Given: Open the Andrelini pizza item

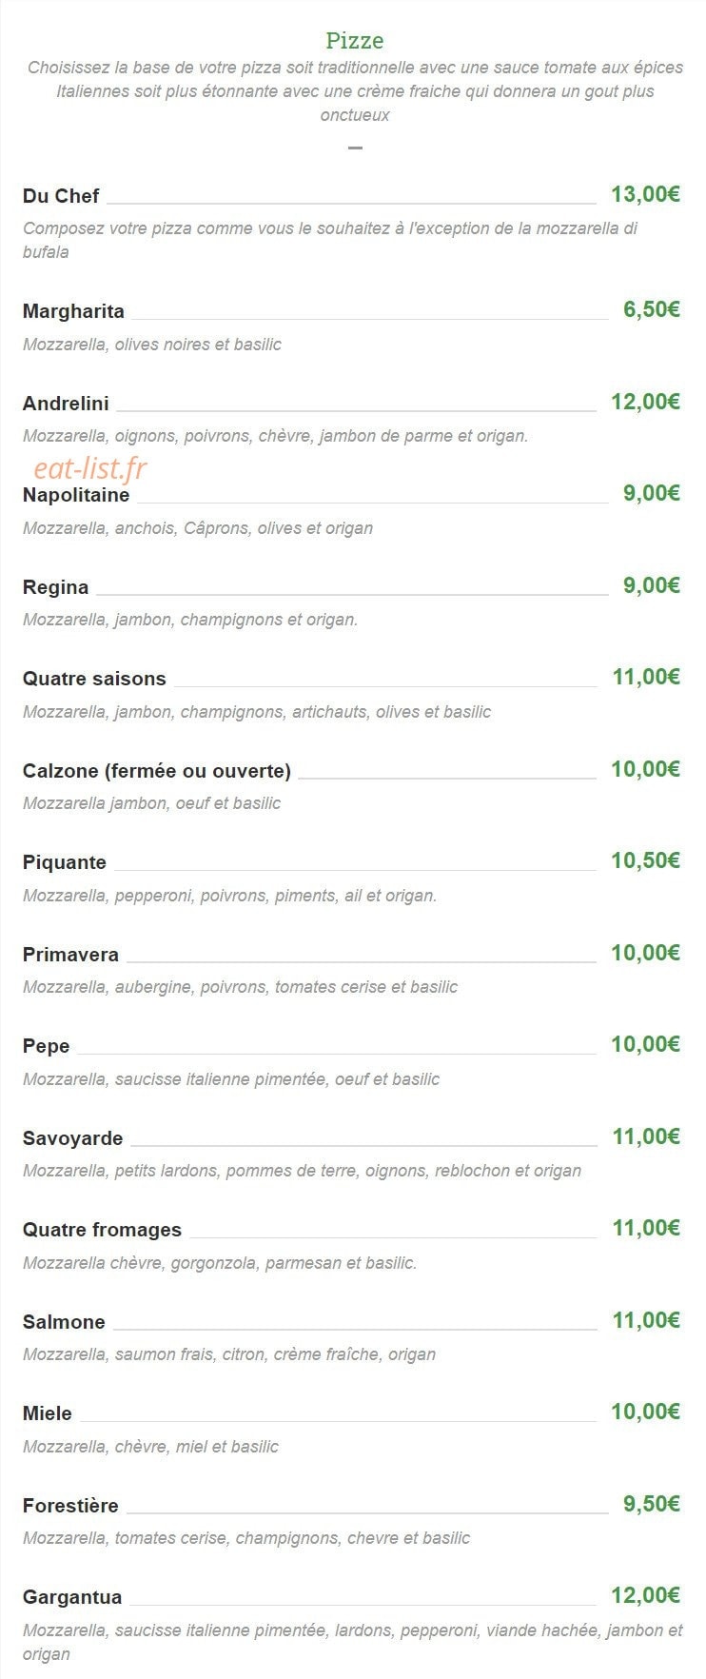Looking at the screenshot, I should tap(66, 404).
